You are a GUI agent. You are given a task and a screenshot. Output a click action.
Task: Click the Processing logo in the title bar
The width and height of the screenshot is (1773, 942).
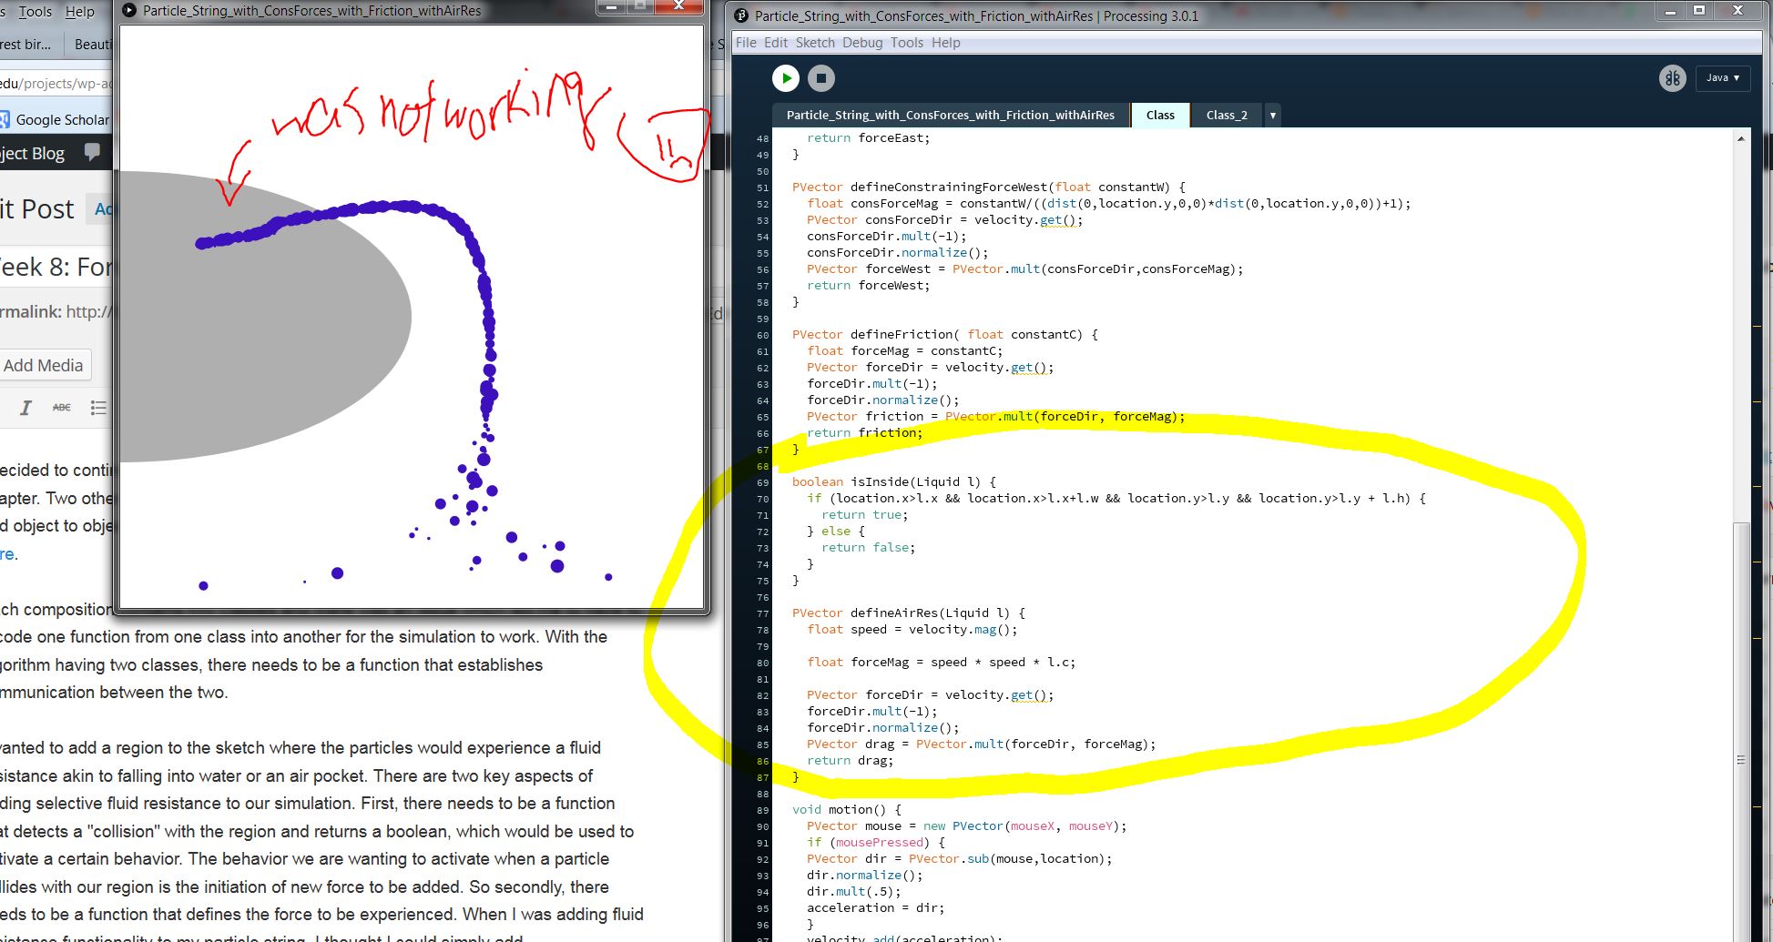pyautogui.click(x=741, y=15)
